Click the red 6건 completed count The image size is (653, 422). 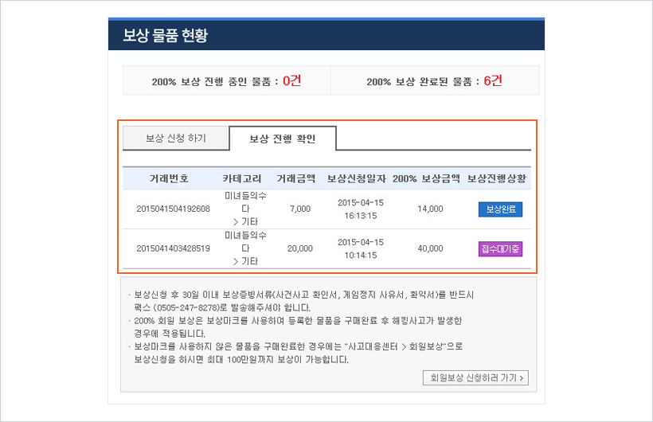coord(493,80)
